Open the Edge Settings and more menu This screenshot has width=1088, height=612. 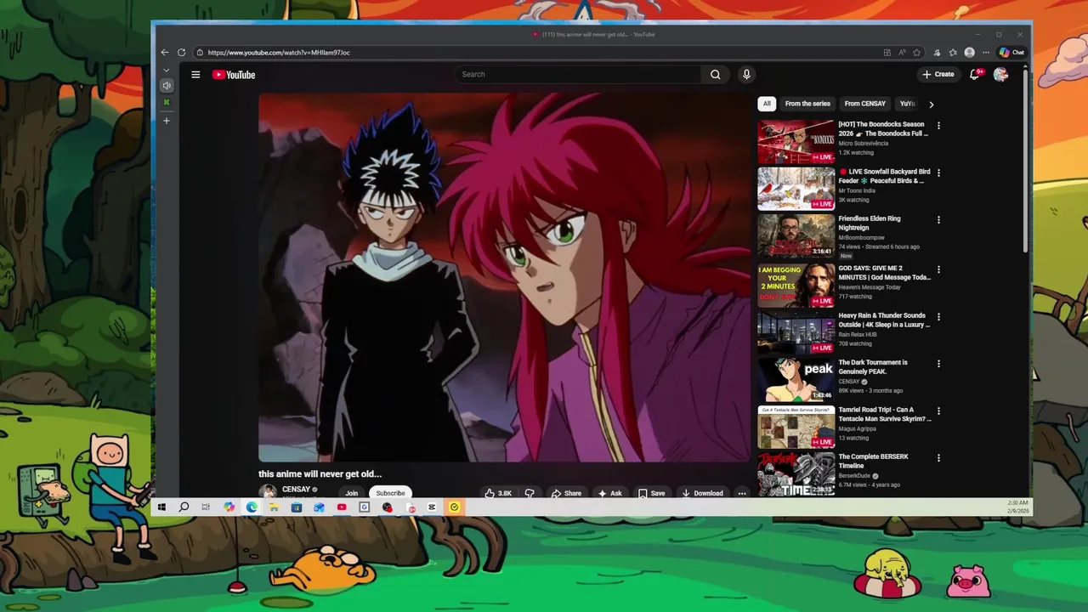(x=986, y=53)
